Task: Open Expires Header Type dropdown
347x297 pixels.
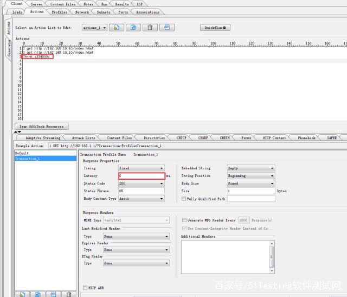Action: [136, 250]
